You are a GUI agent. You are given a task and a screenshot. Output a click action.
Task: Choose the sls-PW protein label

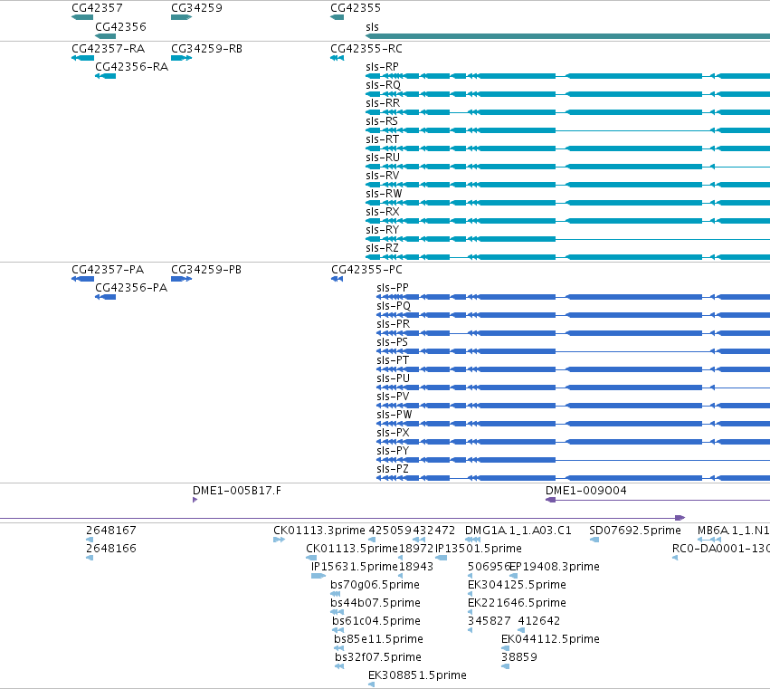394,415
